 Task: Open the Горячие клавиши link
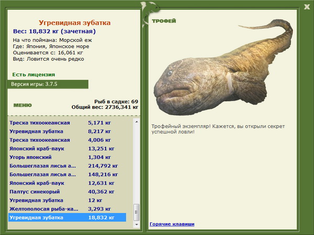pyautogui.click(x=172, y=224)
